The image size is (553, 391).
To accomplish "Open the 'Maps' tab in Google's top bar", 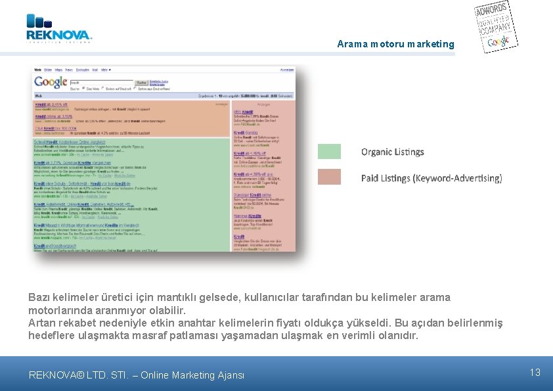I will (x=58, y=70).
